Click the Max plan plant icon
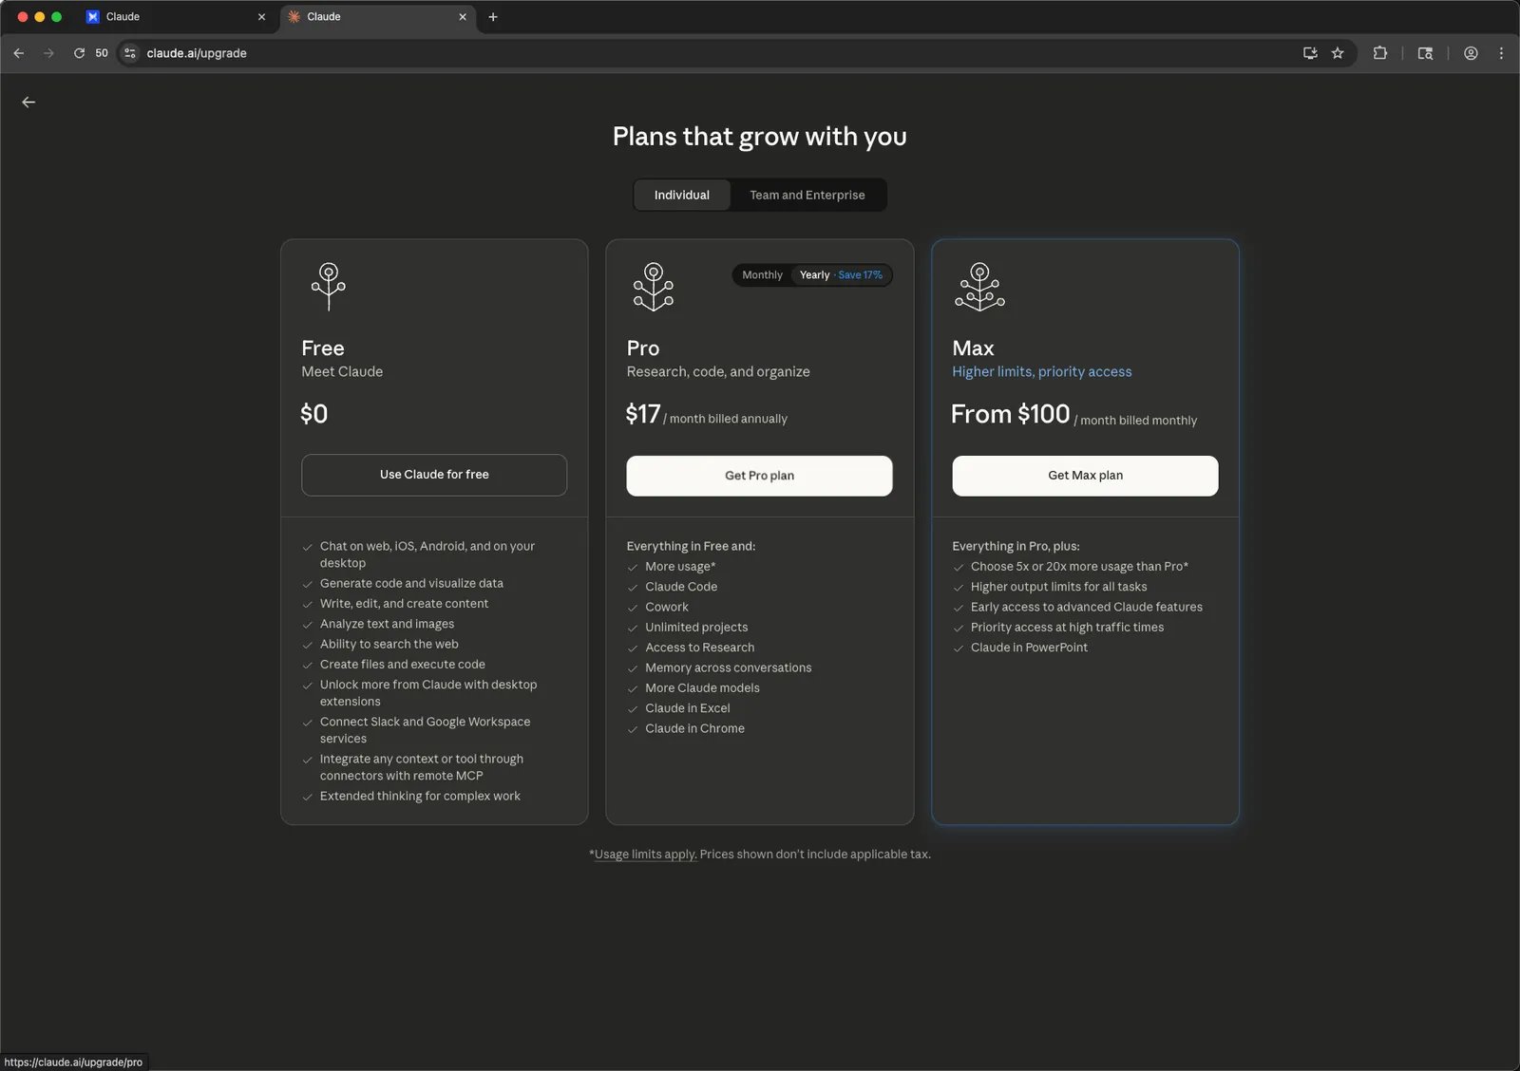The width and height of the screenshot is (1520, 1071). point(979,287)
